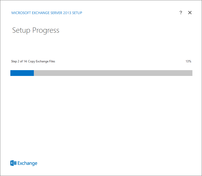
Task: Click the middle of the progress bar
Action: click(x=101, y=73)
